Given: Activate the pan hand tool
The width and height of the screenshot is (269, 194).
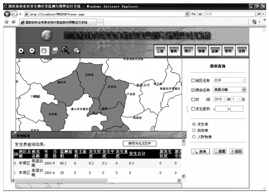Looking at the screenshot, I should (44, 51).
